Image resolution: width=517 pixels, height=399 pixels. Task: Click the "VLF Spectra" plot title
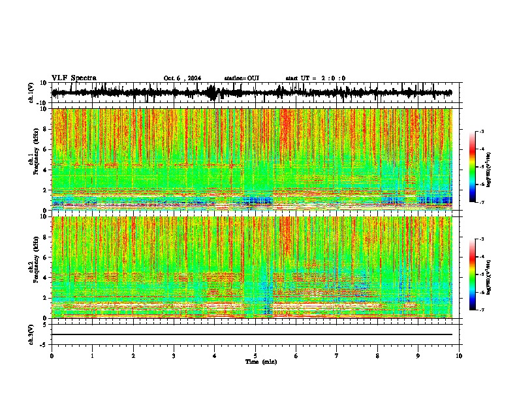[74, 78]
